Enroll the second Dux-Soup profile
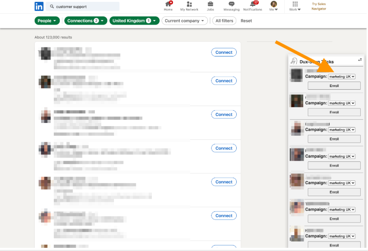Image resolution: width=368 pixels, height=251 pixels. tap(334, 112)
